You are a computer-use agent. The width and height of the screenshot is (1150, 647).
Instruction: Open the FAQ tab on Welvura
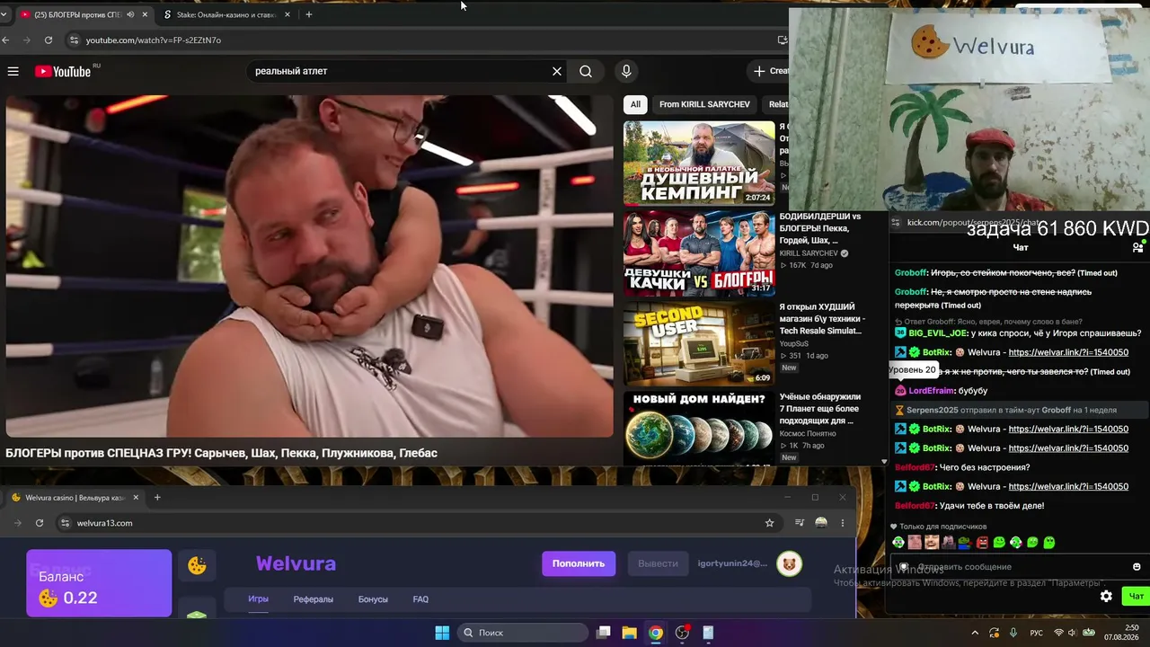[x=420, y=599]
